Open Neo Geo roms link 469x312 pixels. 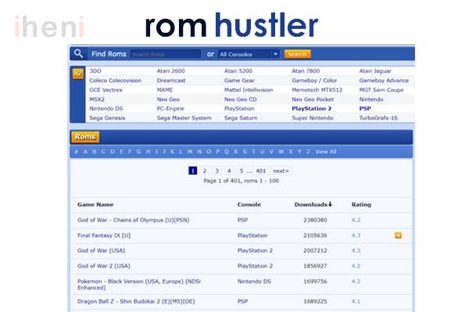168,99
